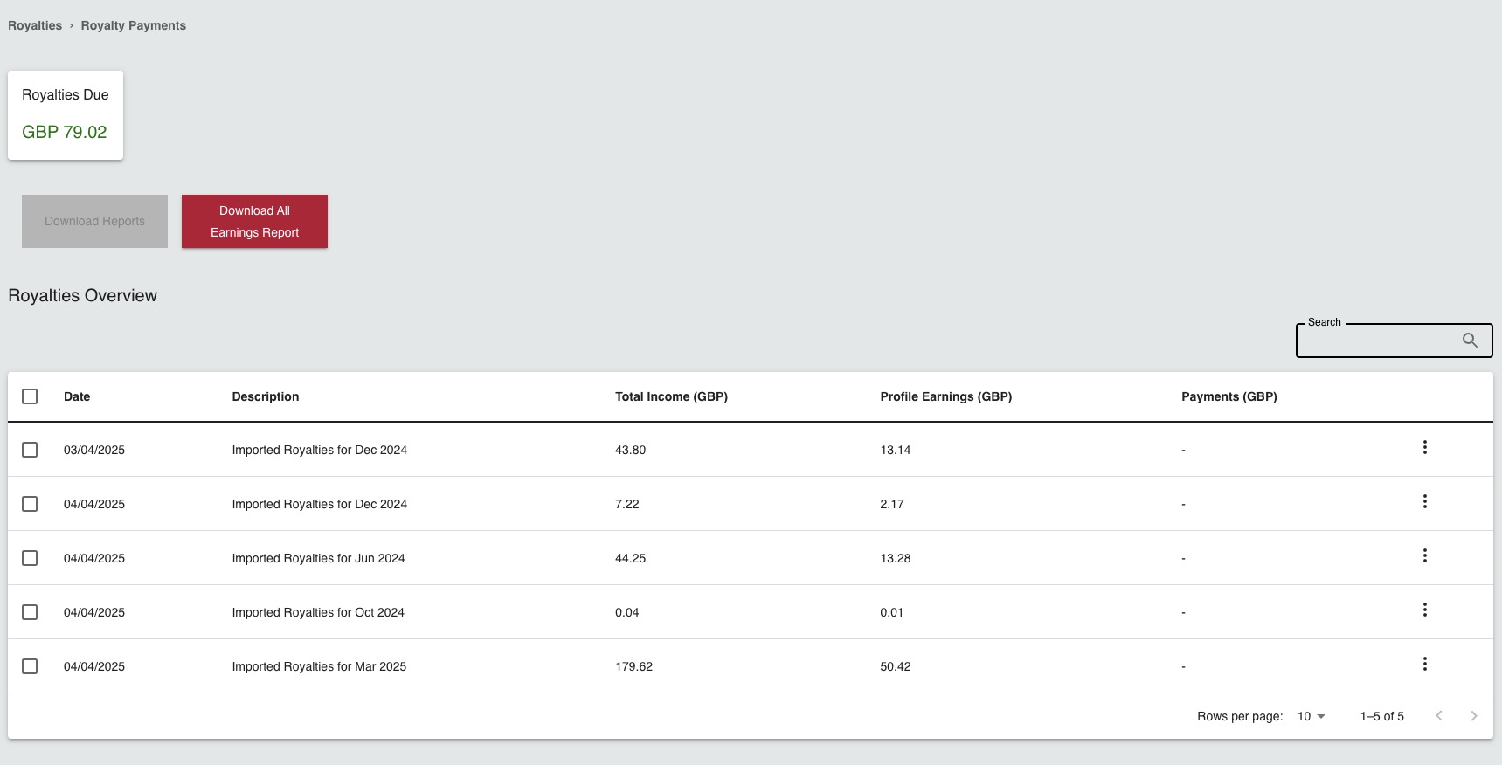Sort by the Date column header
This screenshot has height=765, width=1502.
point(77,396)
